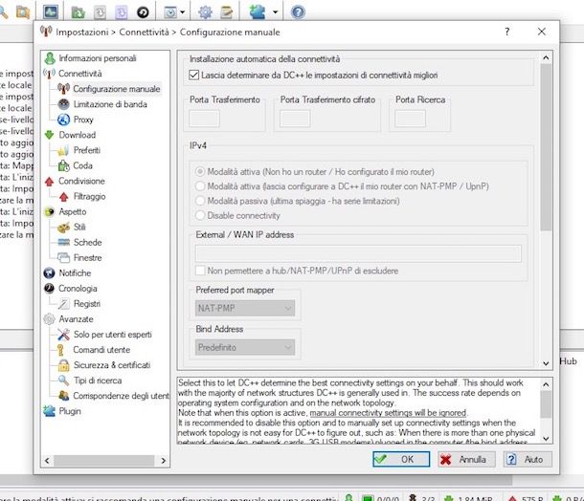Click the Porta Trasferimento input field
Viewport: 584px width, 501px height.
click(204, 119)
